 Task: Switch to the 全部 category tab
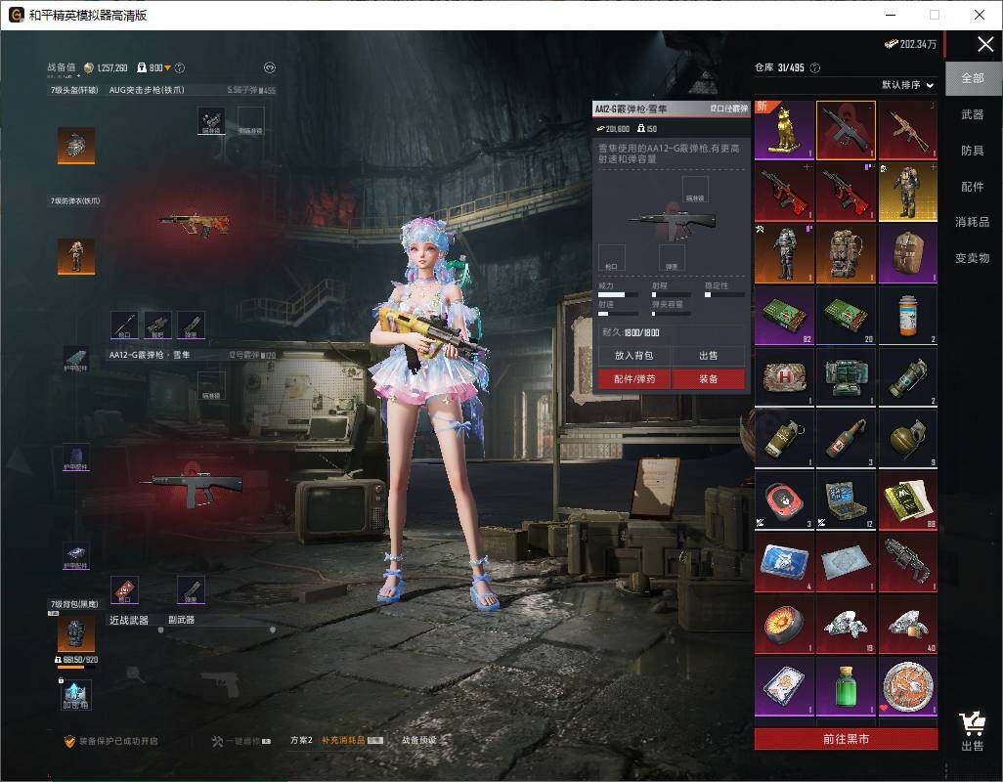click(973, 78)
